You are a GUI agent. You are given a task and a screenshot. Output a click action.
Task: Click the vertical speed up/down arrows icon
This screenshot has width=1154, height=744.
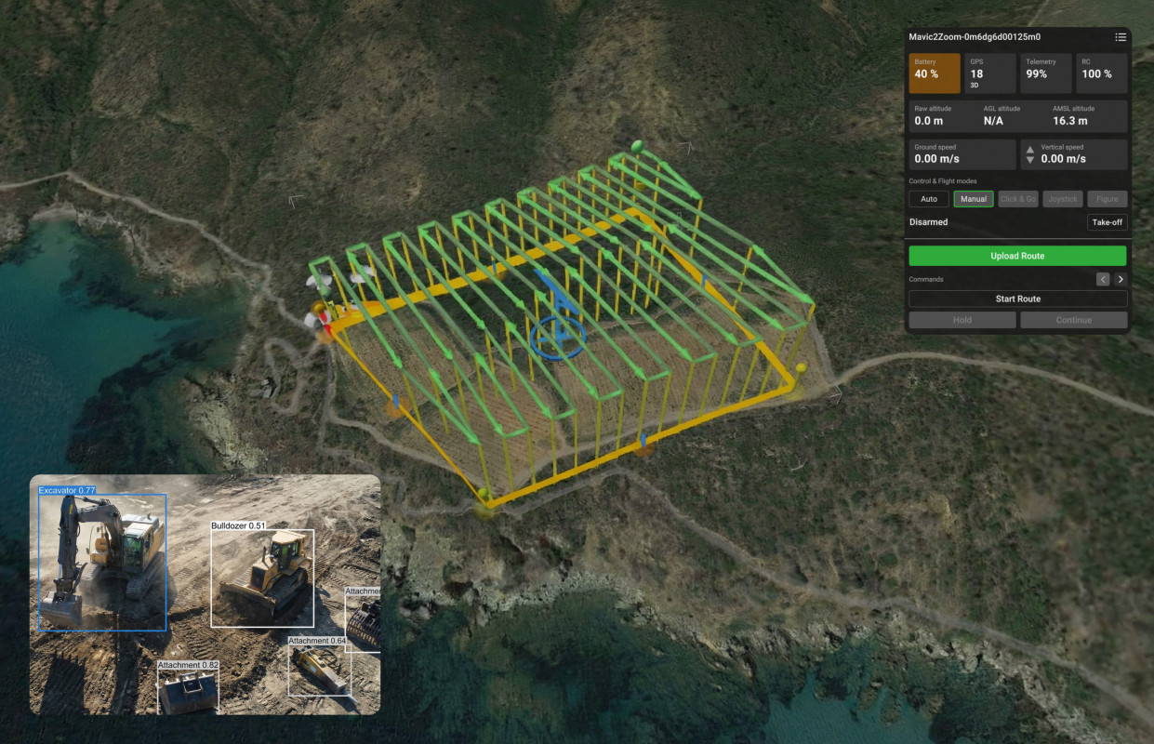tap(1029, 154)
